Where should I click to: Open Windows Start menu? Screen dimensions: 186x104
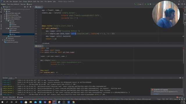coord(2,102)
